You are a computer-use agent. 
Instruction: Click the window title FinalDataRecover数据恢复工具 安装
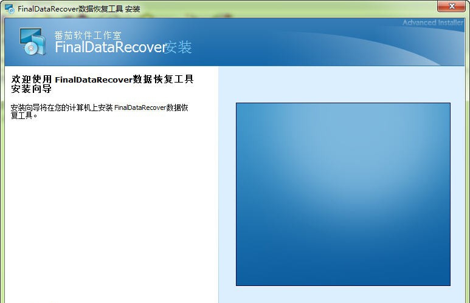79,9
